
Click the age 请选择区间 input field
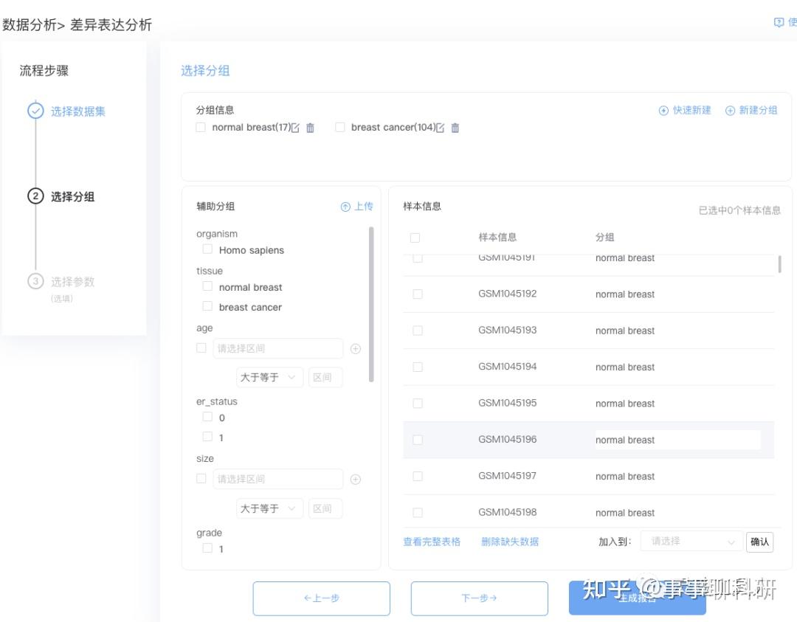pyautogui.click(x=278, y=348)
